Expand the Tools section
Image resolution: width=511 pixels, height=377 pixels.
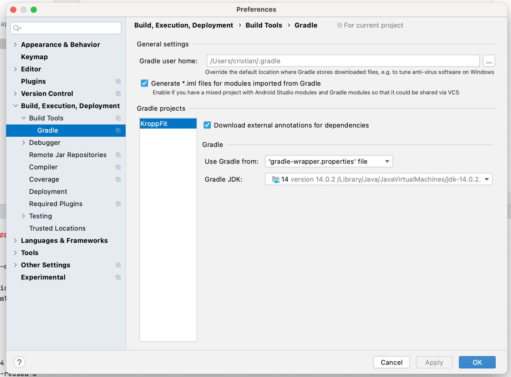point(15,253)
